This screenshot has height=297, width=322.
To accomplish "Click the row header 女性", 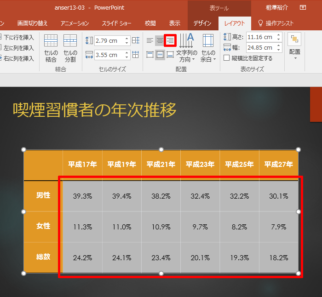I will tap(43, 226).
